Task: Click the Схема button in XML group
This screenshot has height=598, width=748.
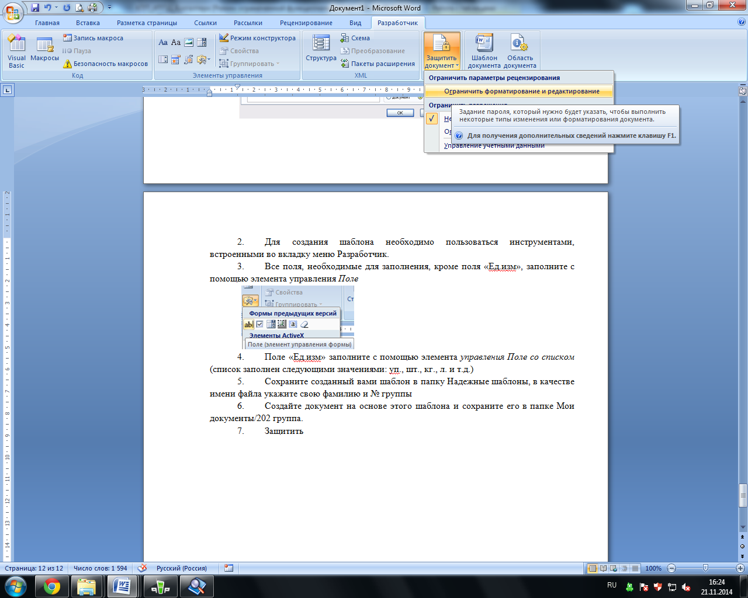Action: [355, 38]
